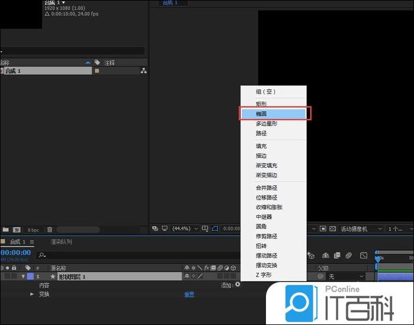This screenshot has width=414, height=325.
Task: Open flowchart view icon for 合成 1
Action: (x=143, y=71)
